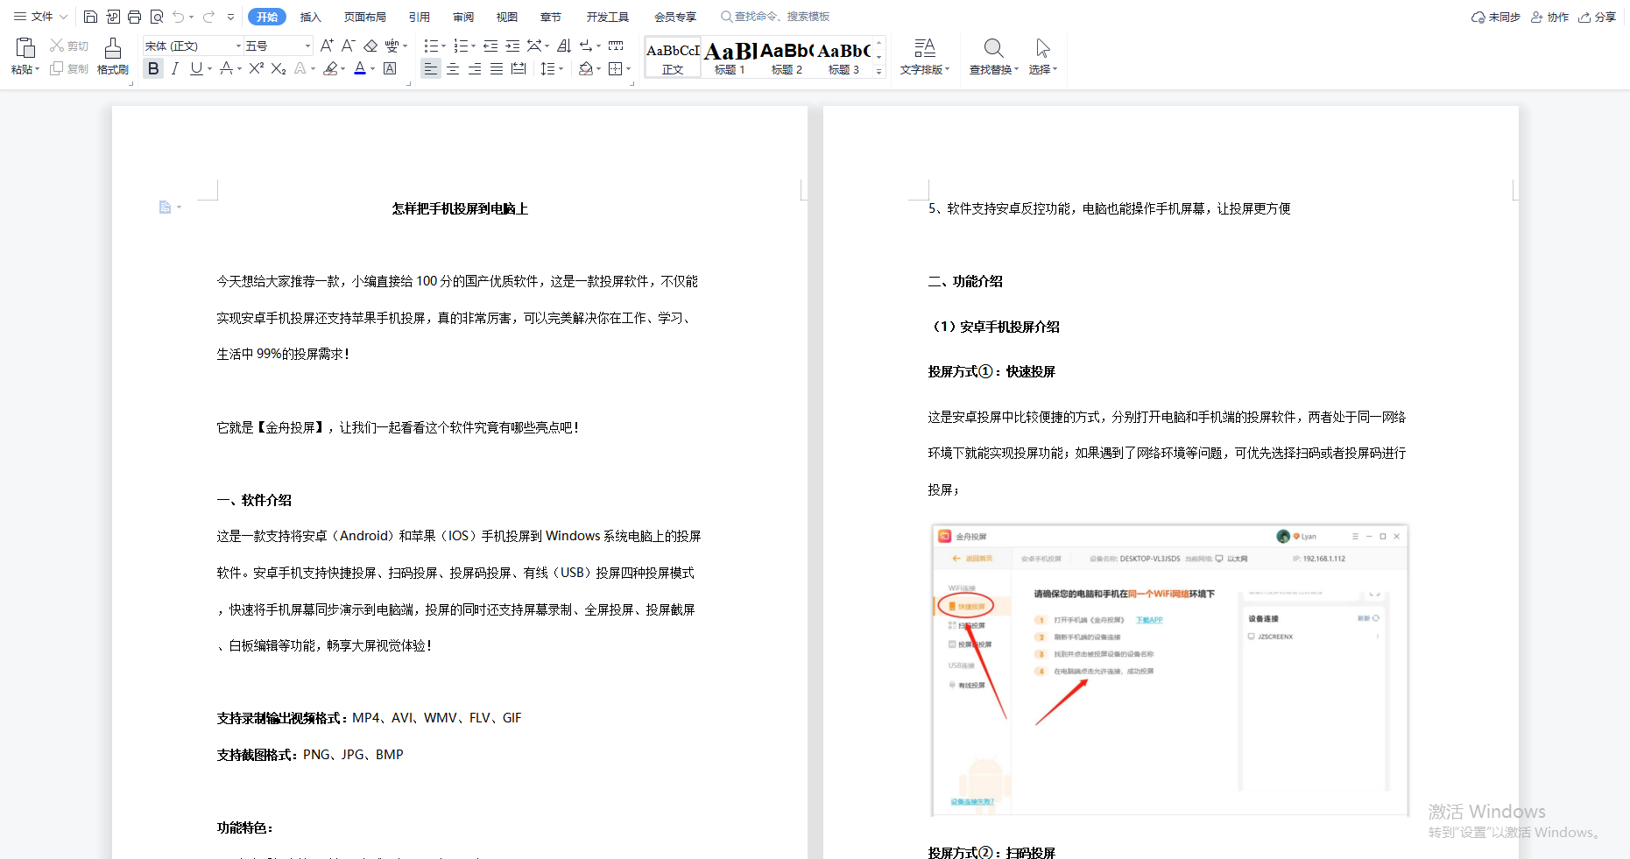1630x859 pixels.
Task: Click the Redo arrow icon
Action: pos(208,17)
